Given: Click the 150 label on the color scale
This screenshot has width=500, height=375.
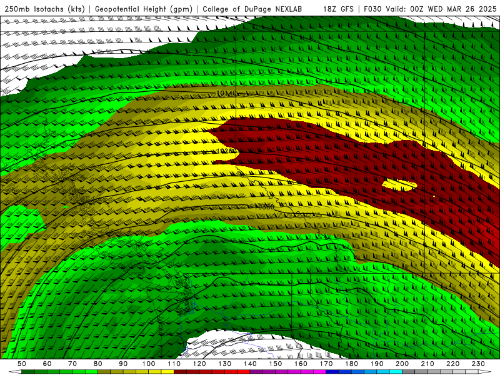Looking at the screenshot, I should 276,364.
